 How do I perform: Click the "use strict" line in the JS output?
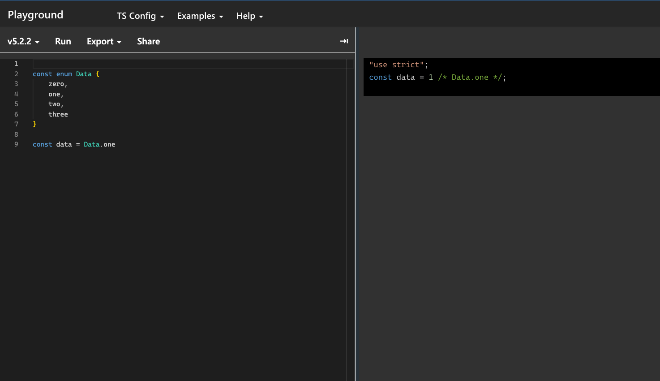399,65
